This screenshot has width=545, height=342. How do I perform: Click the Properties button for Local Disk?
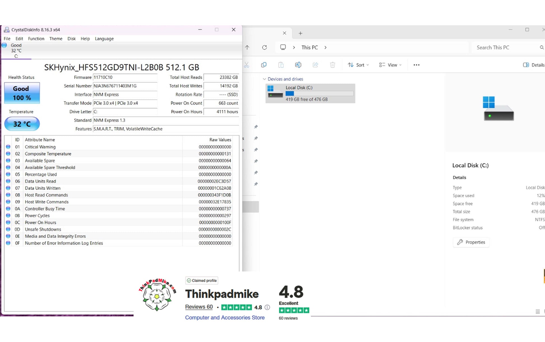click(x=471, y=242)
